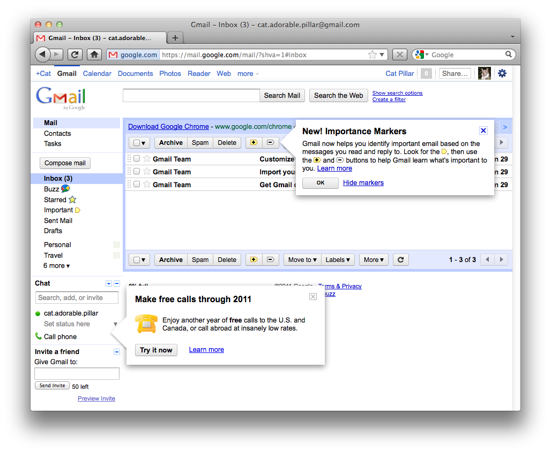Click the green Personal label color swatch
Image resolution: width=551 pixels, height=453 pixels.
tap(116, 245)
